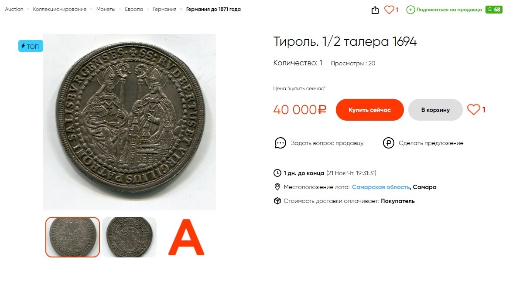Image resolution: width=506 pixels, height=284 pixels.
Task: Click the package icon for delivery cost info
Action: 277,201
